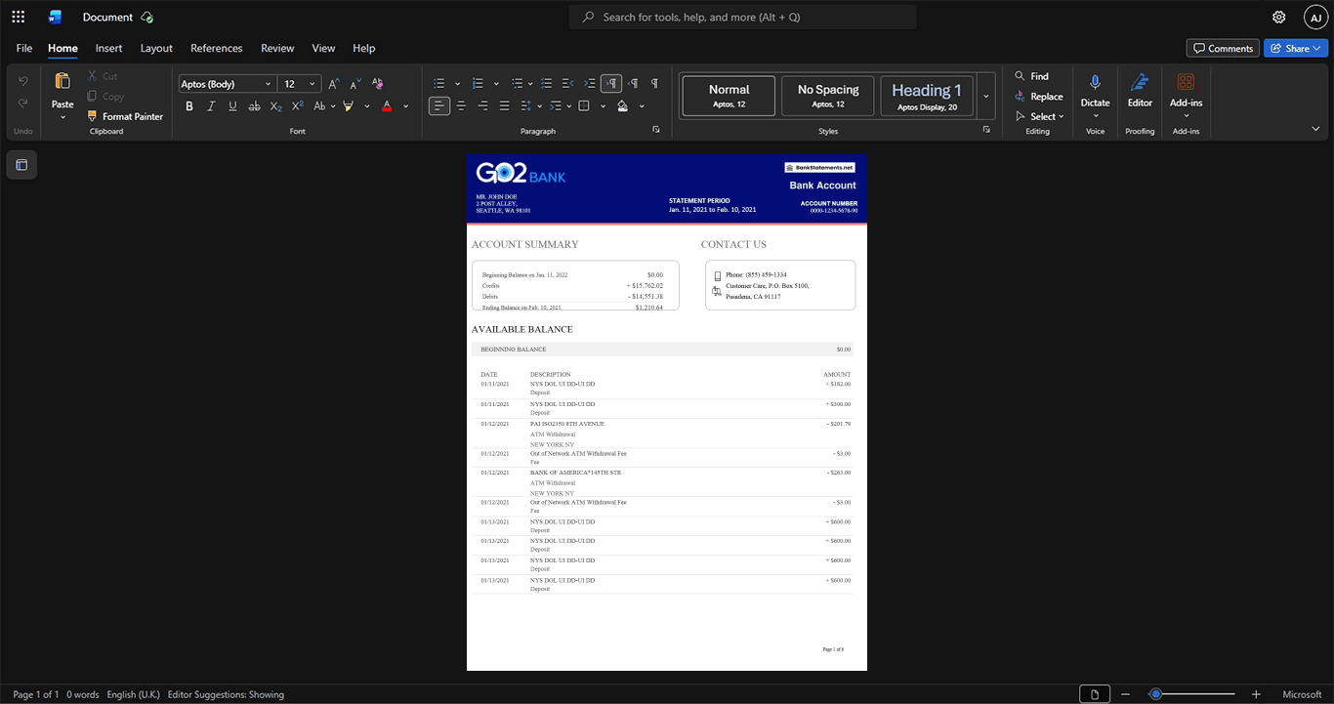Clear all formatting with the eraser icon
The height and width of the screenshot is (704, 1334).
point(377,84)
